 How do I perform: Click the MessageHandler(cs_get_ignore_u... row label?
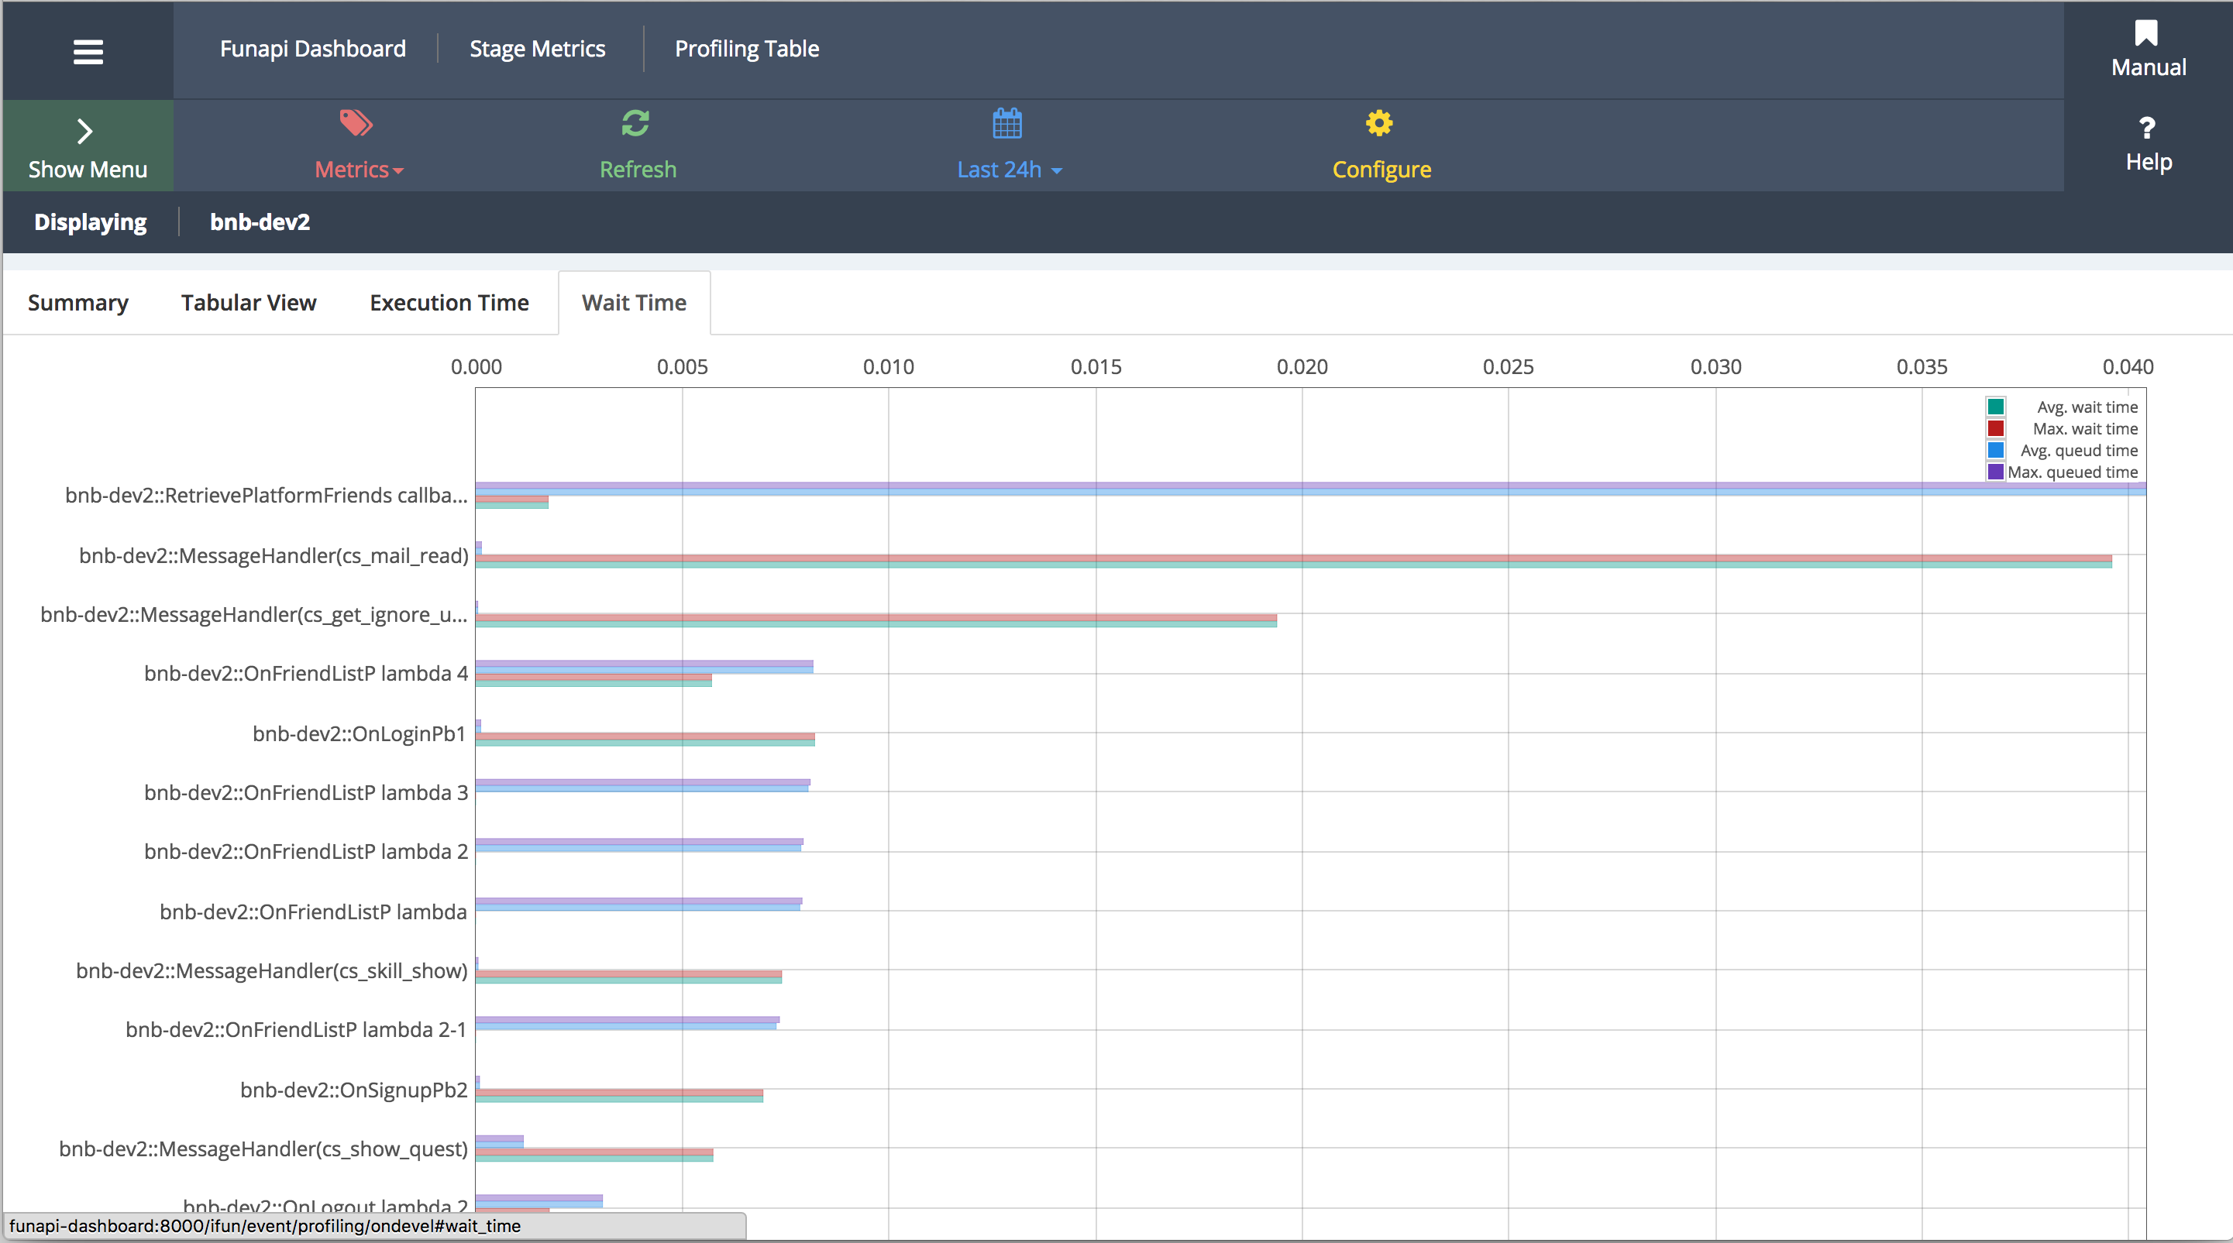tap(254, 614)
